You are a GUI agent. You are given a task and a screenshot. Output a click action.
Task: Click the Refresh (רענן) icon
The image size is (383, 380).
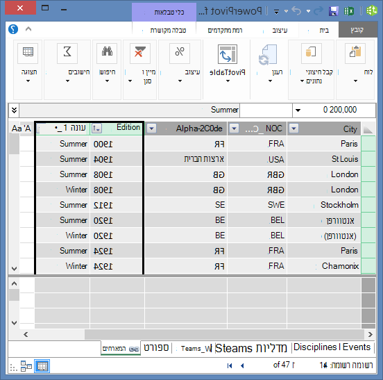(268, 55)
